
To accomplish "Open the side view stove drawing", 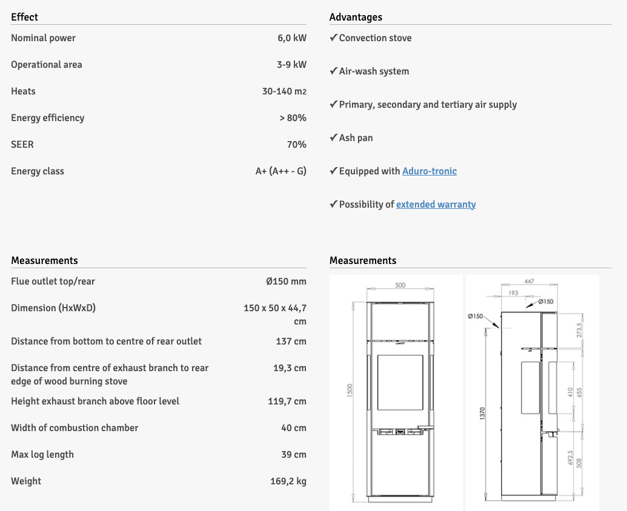I will (532, 392).
